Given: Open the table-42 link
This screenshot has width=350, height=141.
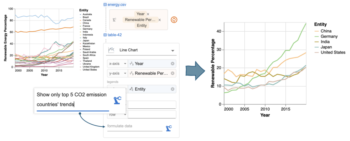Looking at the screenshot, I should pos(114,35).
